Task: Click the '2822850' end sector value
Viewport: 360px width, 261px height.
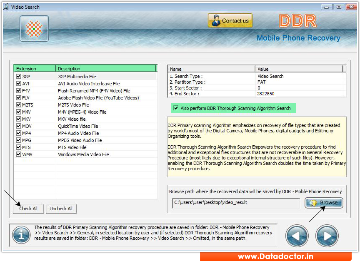Action: [x=266, y=94]
